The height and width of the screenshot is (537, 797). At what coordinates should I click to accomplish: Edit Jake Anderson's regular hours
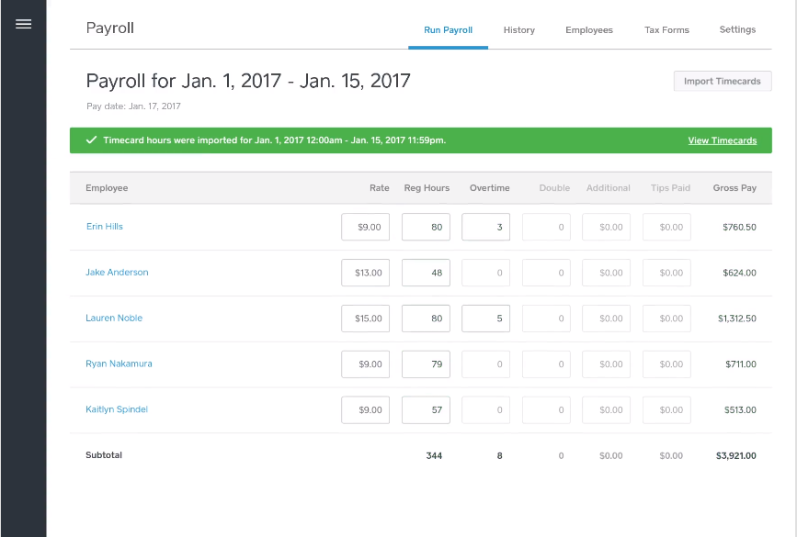(x=425, y=272)
